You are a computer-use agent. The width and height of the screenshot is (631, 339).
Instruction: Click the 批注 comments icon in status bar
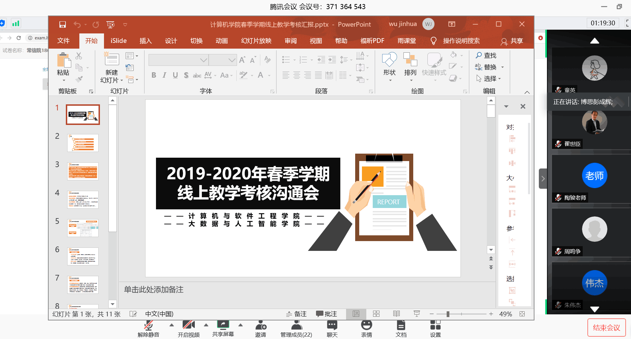click(326, 314)
